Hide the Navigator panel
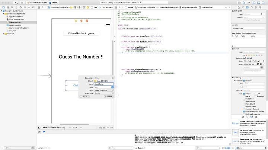 click(254, 3)
